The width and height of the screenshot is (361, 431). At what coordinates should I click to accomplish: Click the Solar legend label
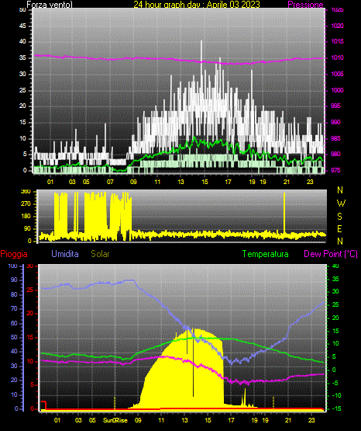tap(101, 254)
